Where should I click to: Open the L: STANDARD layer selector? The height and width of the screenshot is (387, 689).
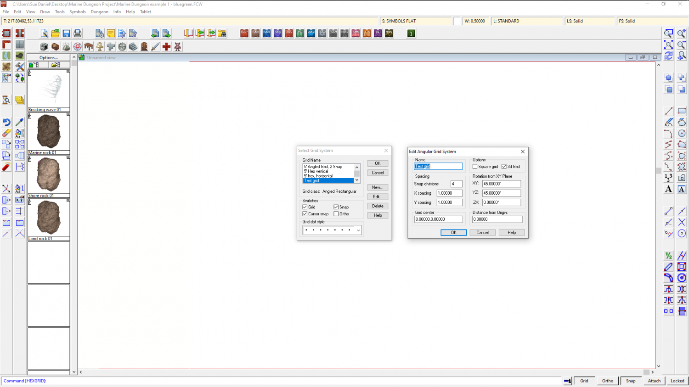[x=527, y=21]
